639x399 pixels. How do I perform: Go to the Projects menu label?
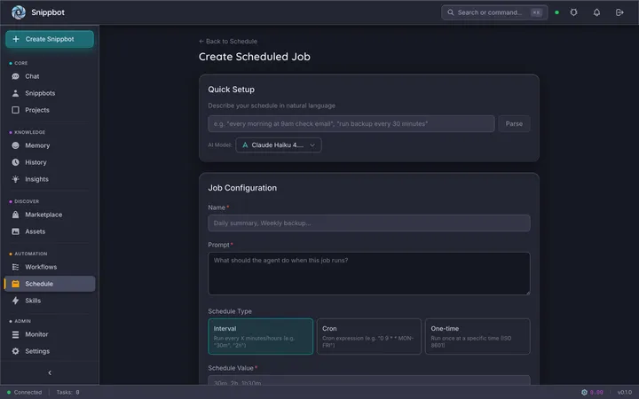(x=37, y=110)
